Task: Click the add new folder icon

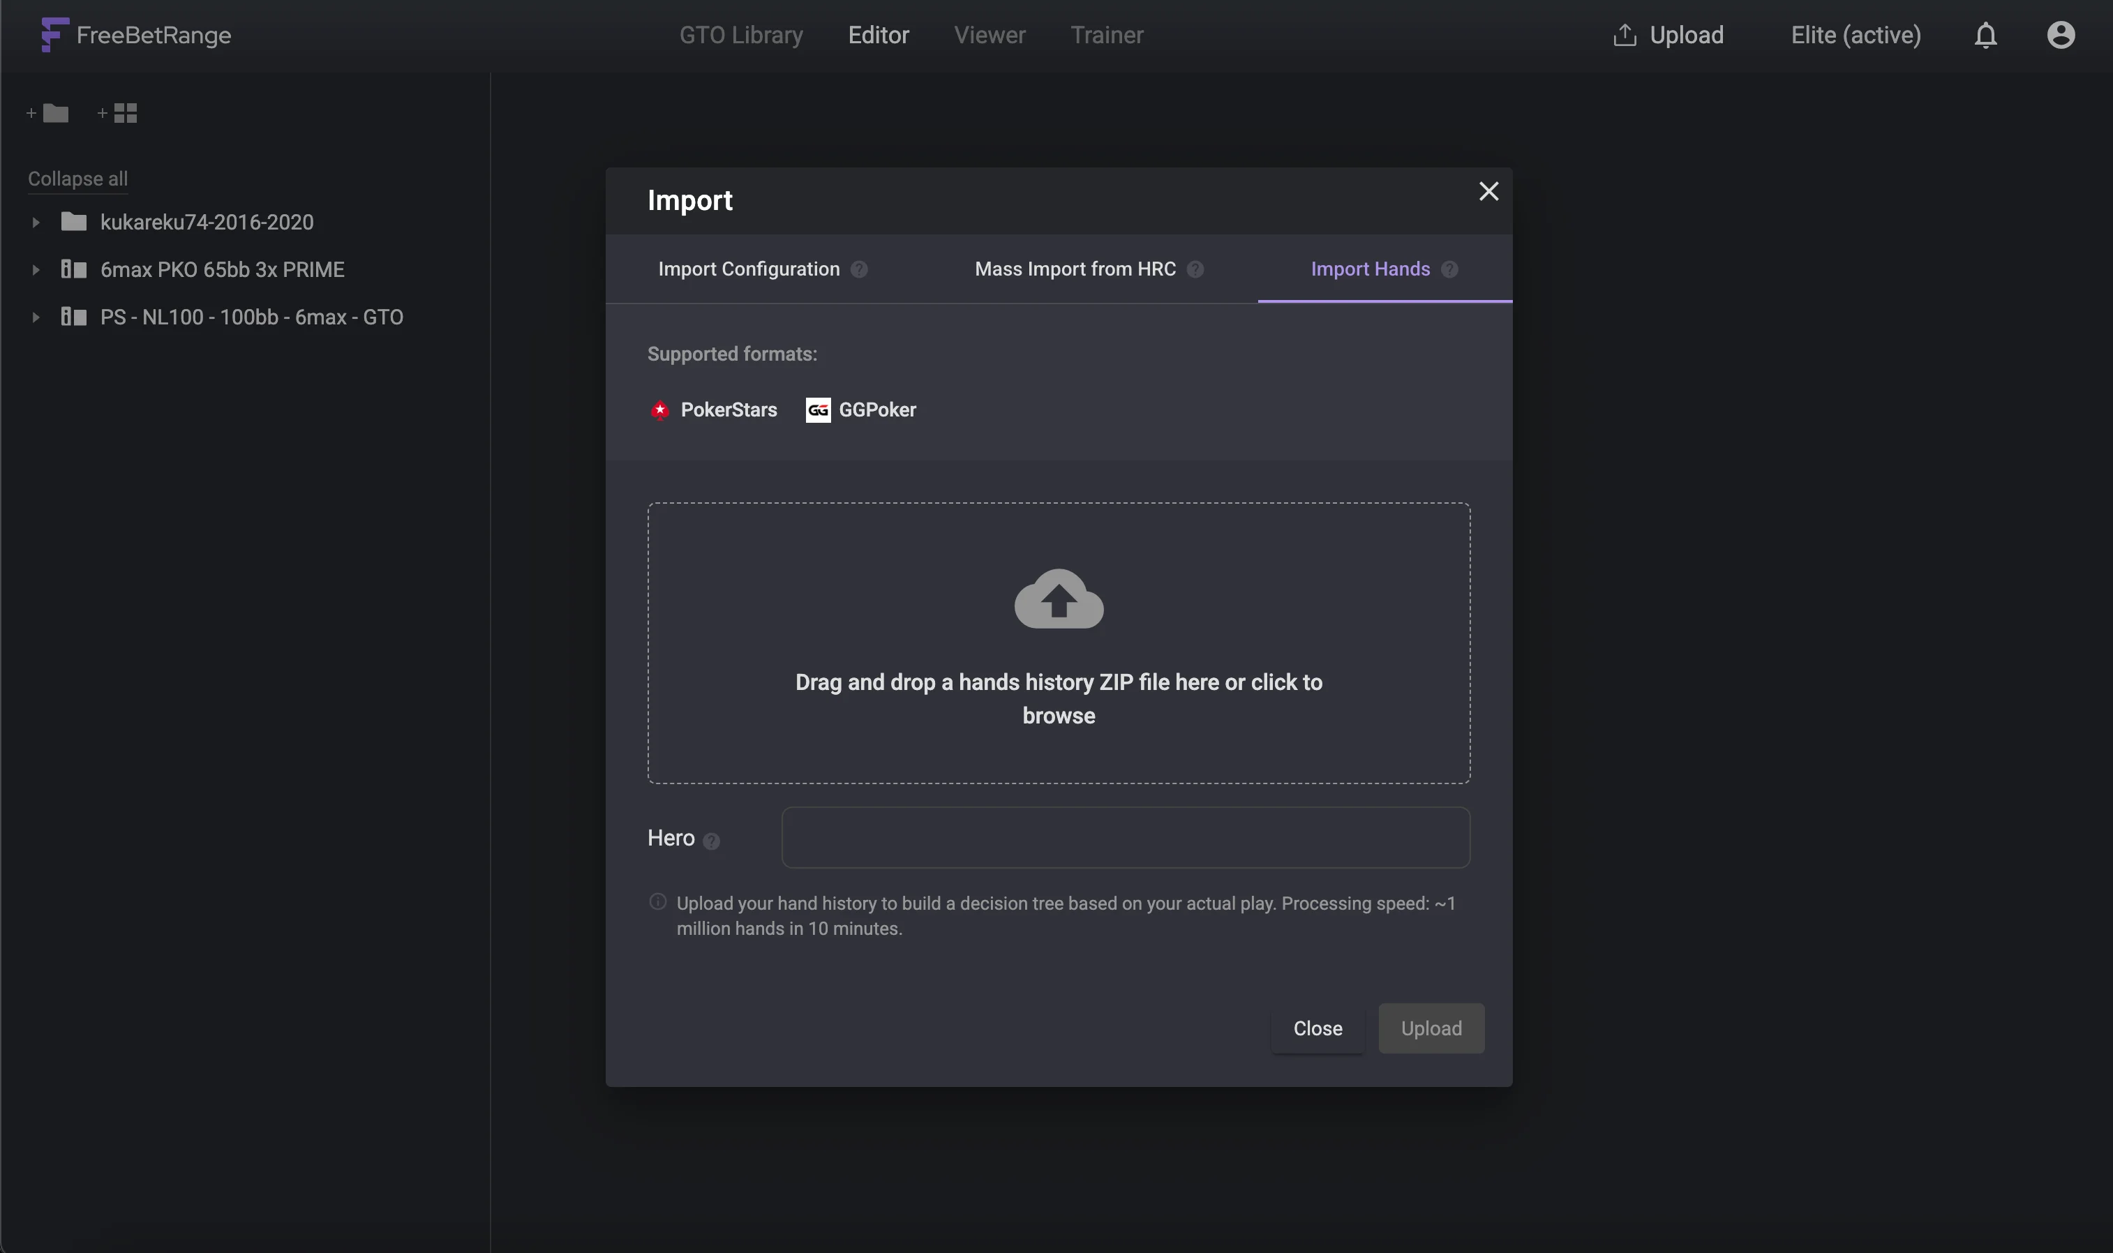Action: point(48,113)
